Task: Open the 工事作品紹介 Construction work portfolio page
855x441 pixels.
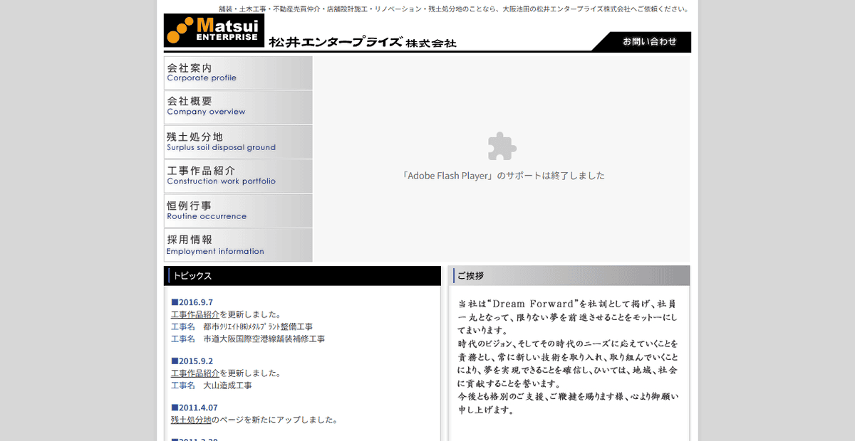Action: [x=238, y=175]
